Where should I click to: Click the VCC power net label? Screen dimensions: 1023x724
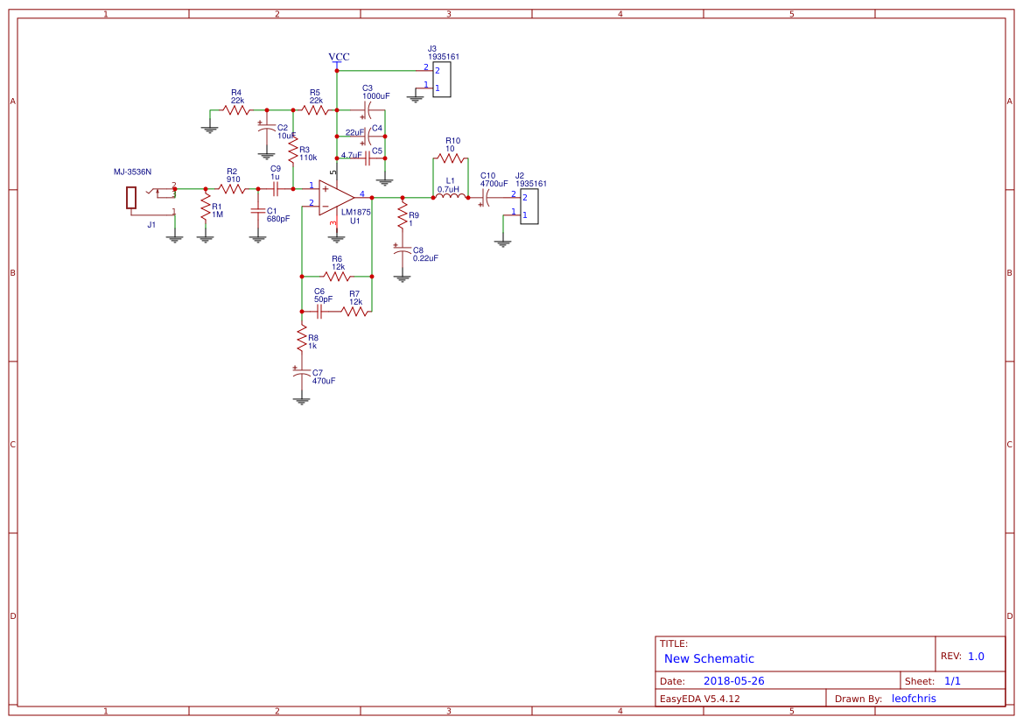[x=337, y=56]
